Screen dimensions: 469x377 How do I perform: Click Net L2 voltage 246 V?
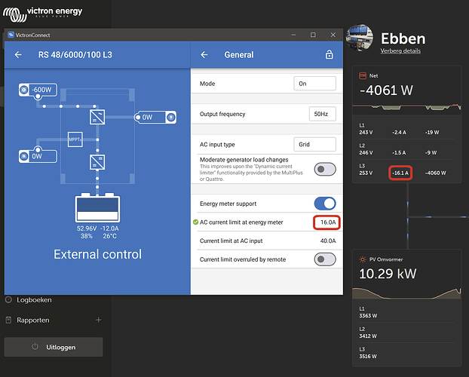tap(366, 152)
